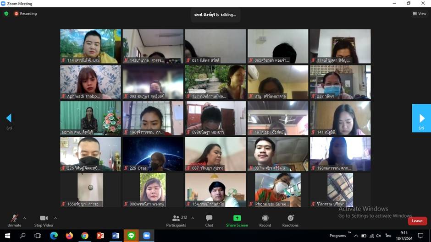Open the View layout menu
Image resolution: width=431 pixels, height=242 pixels.
coord(419,14)
